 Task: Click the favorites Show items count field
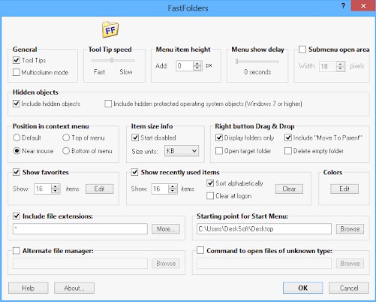click(x=43, y=189)
